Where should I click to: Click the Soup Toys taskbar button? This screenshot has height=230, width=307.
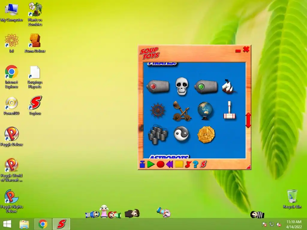click(61, 224)
